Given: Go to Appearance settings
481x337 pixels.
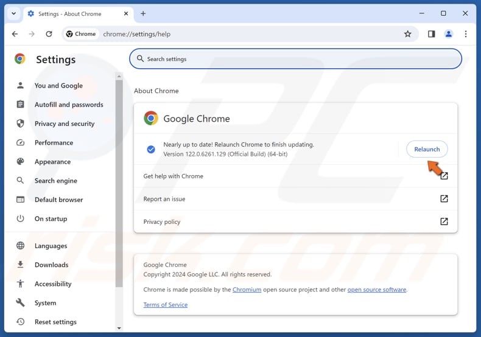Looking at the screenshot, I should tap(52, 162).
